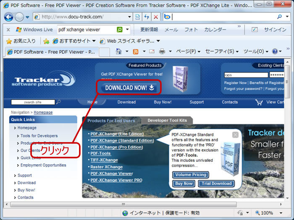Click the Windows Live logo
This screenshot has height=220, width=294.
34,30
